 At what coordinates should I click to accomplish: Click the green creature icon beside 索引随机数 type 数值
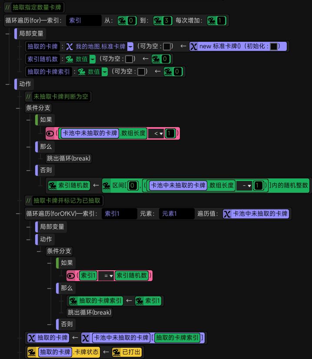click(x=69, y=59)
